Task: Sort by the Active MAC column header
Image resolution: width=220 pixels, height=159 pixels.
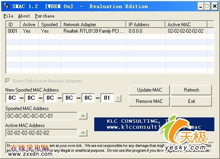Action: click(186, 25)
